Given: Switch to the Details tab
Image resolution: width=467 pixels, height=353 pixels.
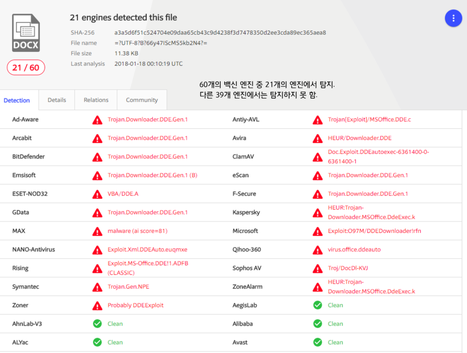Looking at the screenshot, I should click(x=57, y=99).
